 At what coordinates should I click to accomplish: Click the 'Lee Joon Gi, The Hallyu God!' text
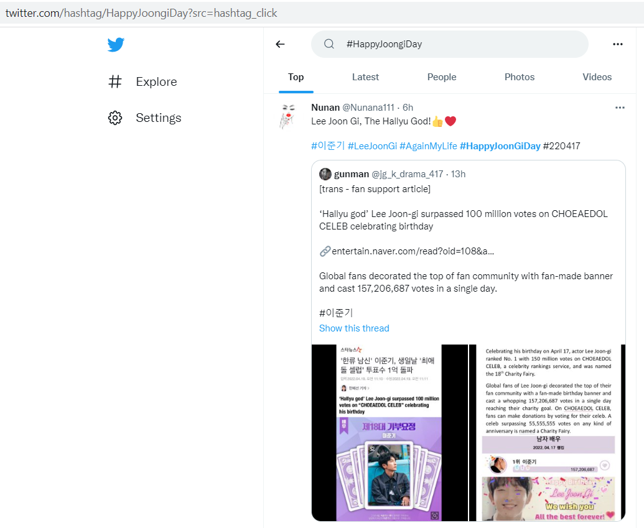[x=371, y=121]
